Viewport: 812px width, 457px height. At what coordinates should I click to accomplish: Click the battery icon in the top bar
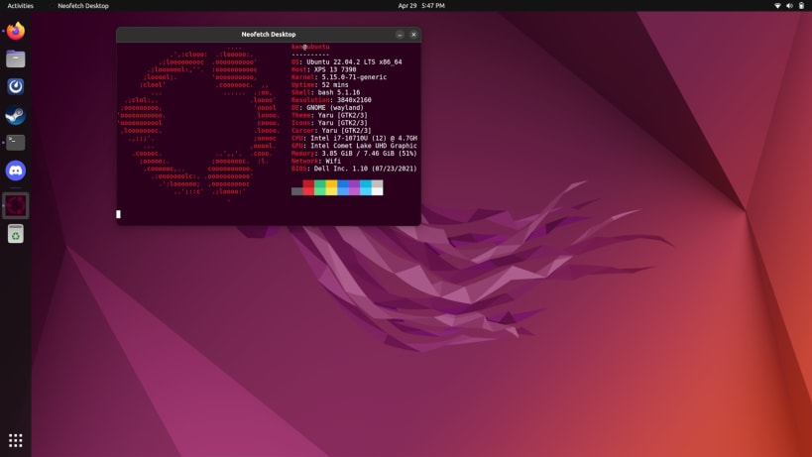pos(801,6)
